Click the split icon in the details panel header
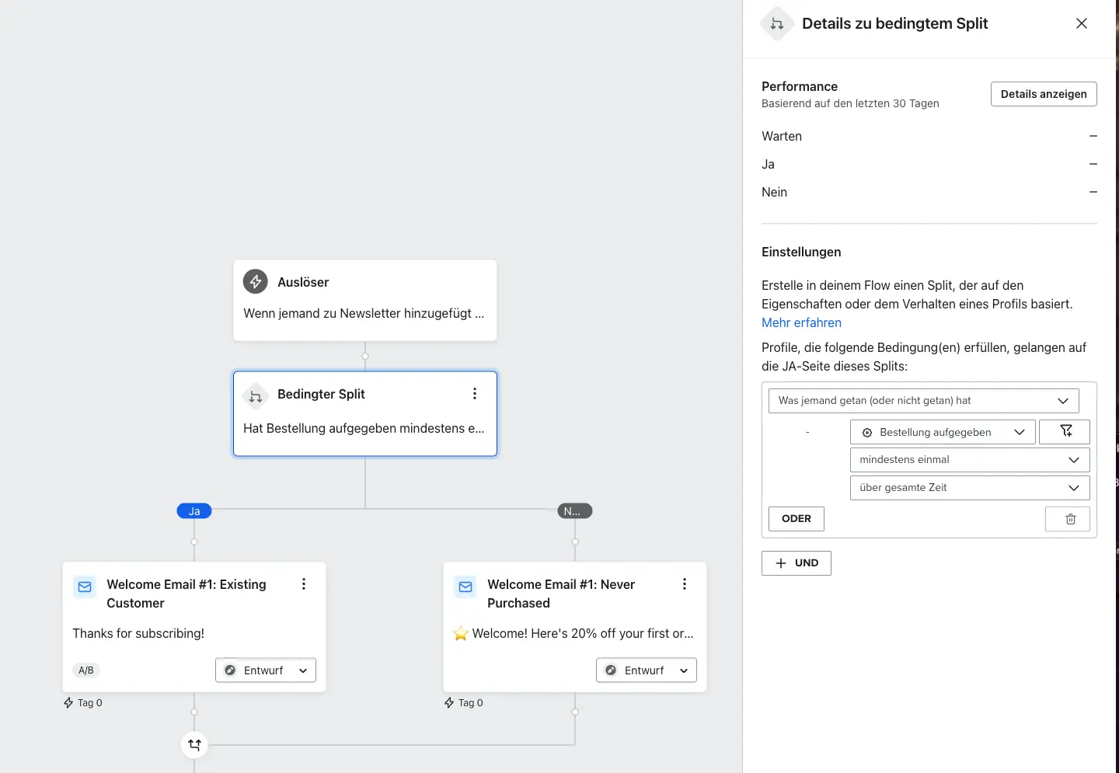This screenshot has height=773, width=1119. tap(776, 23)
